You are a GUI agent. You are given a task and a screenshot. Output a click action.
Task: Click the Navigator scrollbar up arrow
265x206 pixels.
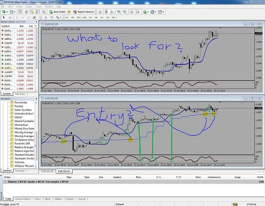coord(36,103)
